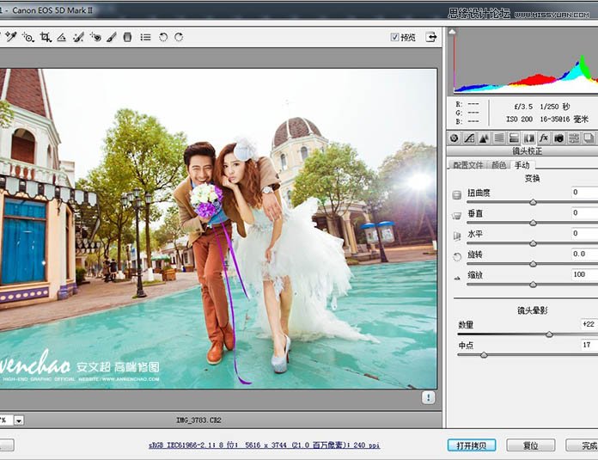
Task: Focus the 垂直 value field
Action: pos(584,213)
